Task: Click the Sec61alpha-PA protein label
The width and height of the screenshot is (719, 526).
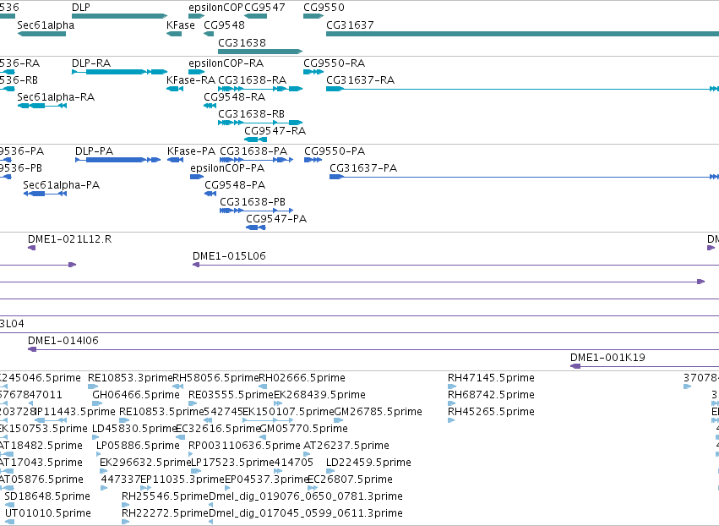Action: tap(62, 185)
